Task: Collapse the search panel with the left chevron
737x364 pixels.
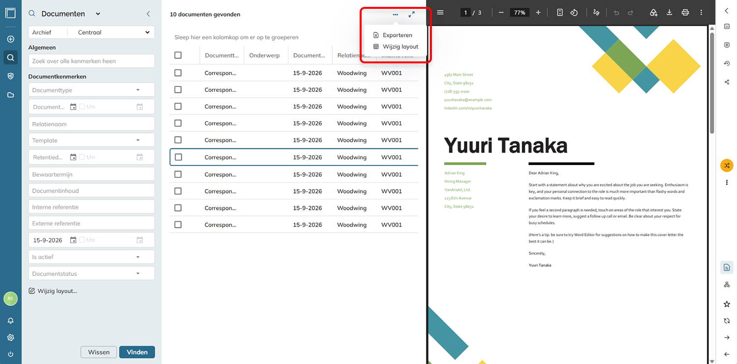Action: click(148, 14)
